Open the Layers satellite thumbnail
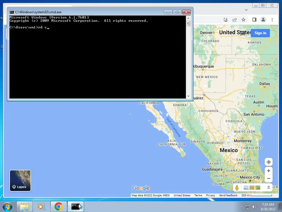Screen dimensions: 282x212 [20, 181]
